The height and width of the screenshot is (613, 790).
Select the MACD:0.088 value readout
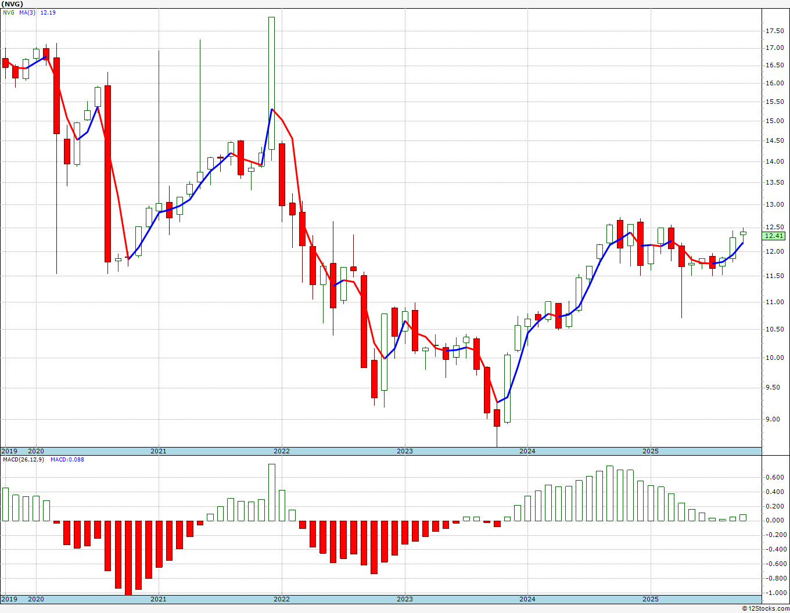point(67,460)
